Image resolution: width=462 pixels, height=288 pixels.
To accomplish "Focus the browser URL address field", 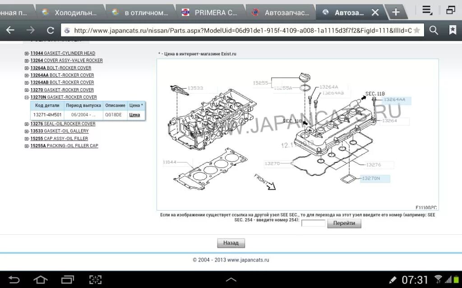I will tap(242, 30).
